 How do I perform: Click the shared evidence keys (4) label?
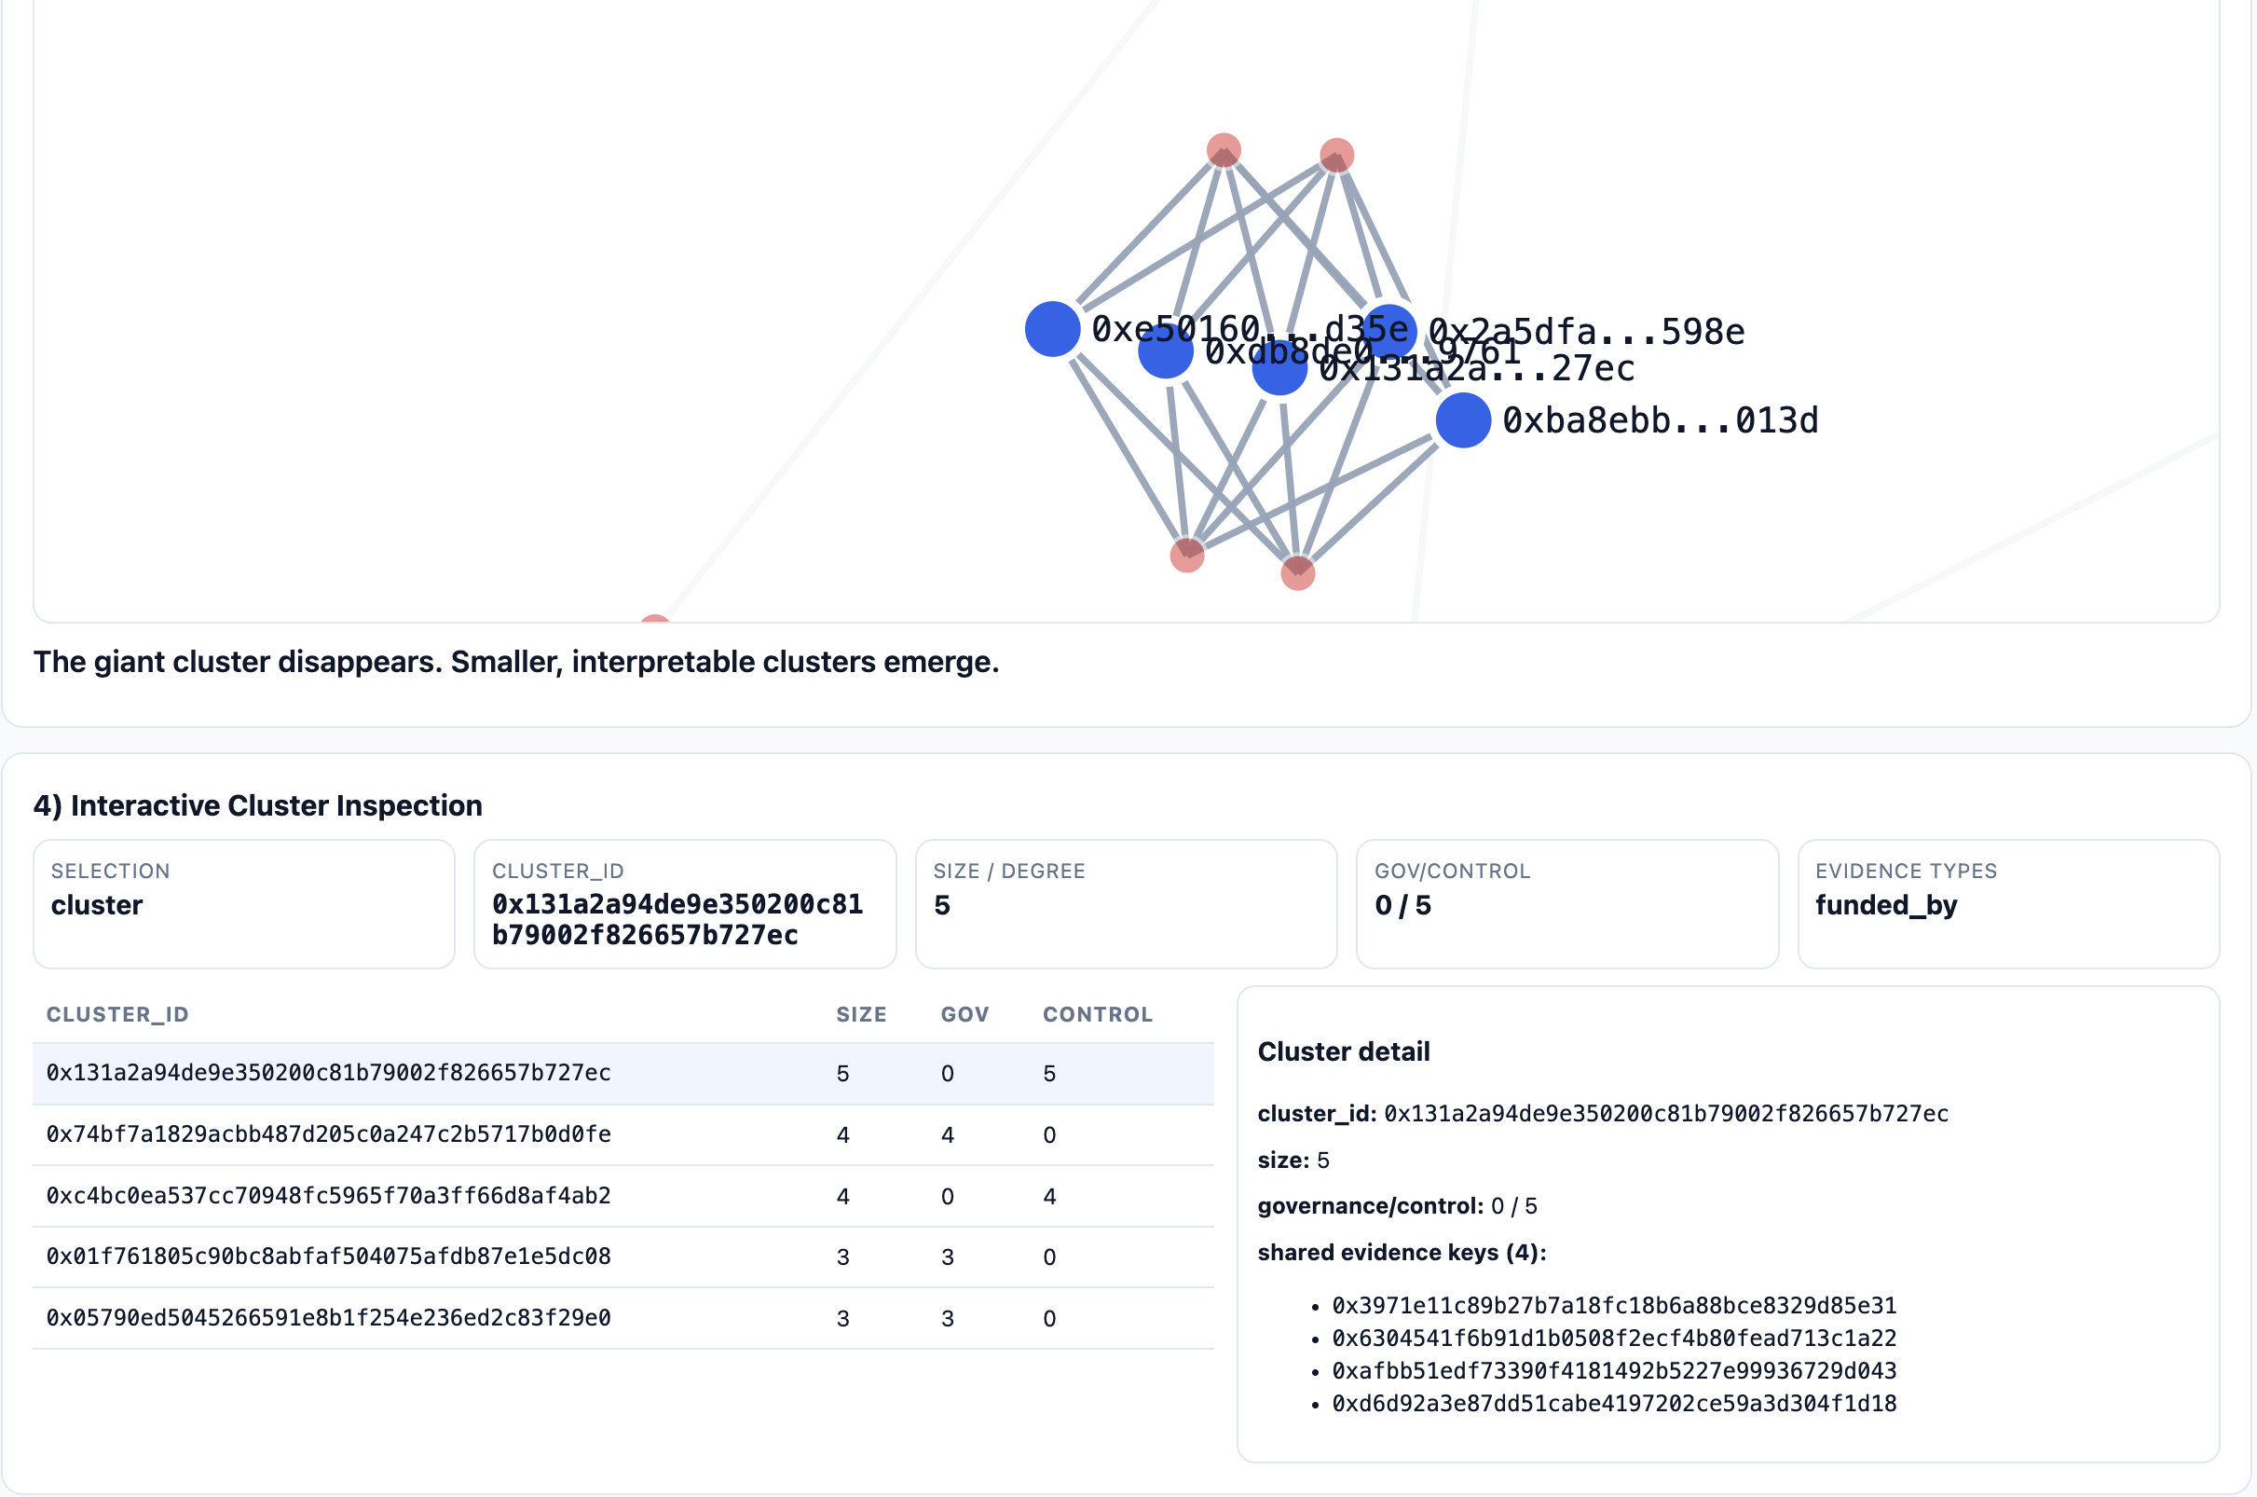[x=1402, y=1253]
